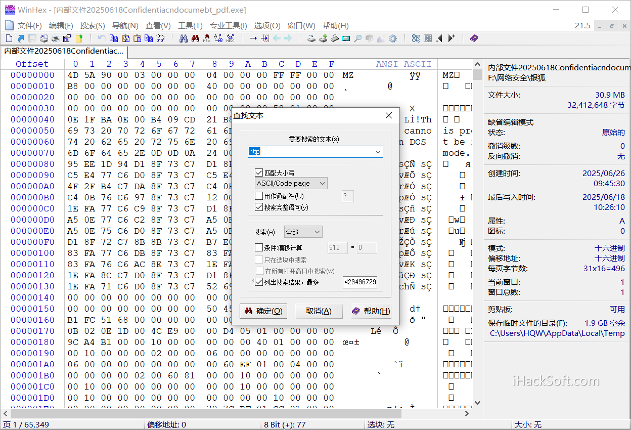Click the Go To Sector icon
The height and width of the screenshot is (430, 631).
265,38
